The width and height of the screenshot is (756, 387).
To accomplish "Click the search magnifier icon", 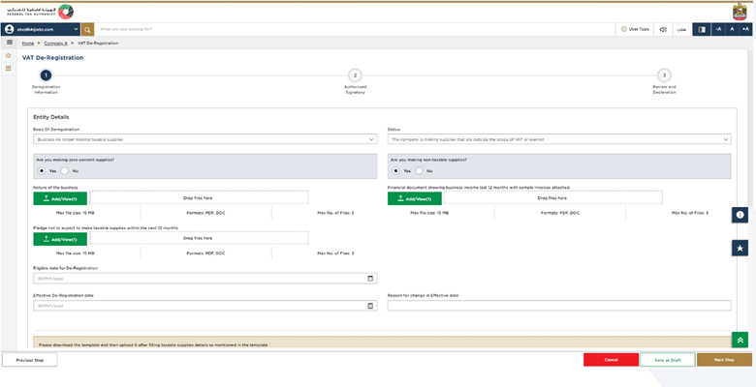I will pos(88,29).
